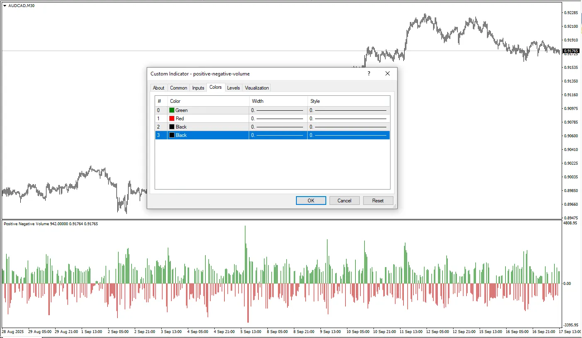This screenshot has width=582, height=338.
Task: Select the Red color swatch in row 1
Action: (x=172, y=119)
